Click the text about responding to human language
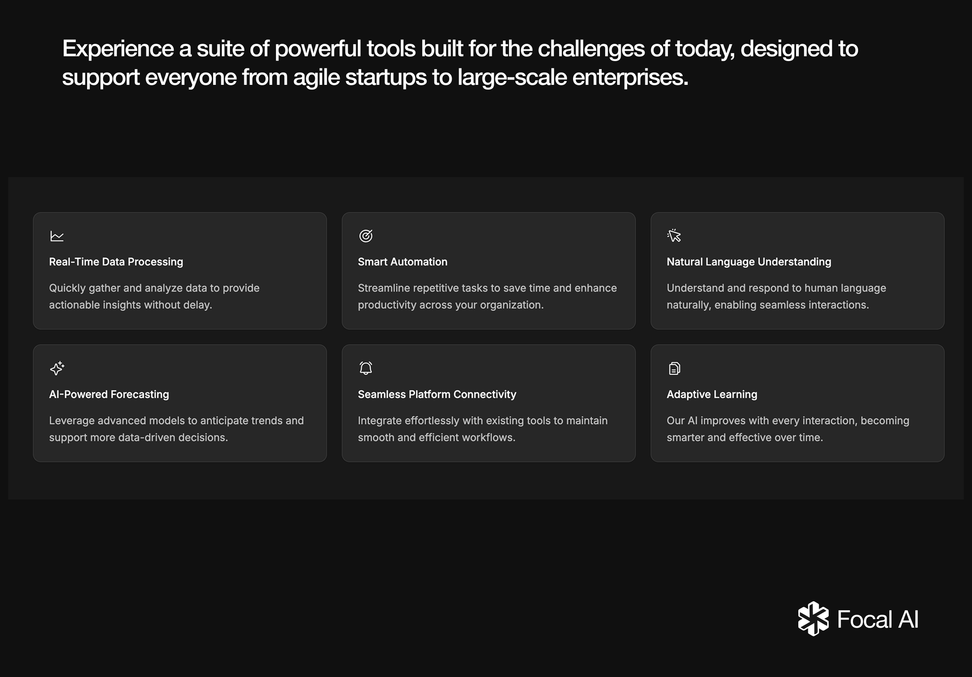972x677 pixels. pyautogui.click(x=776, y=297)
